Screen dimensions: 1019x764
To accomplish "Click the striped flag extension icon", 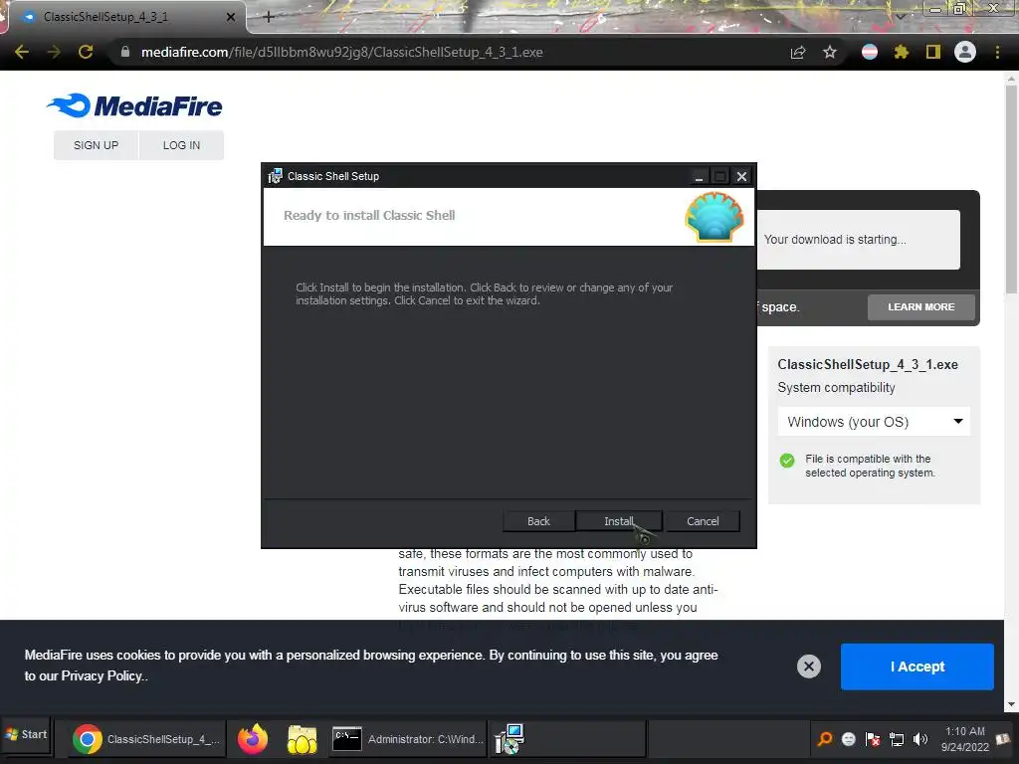I will [x=870, y=52].
